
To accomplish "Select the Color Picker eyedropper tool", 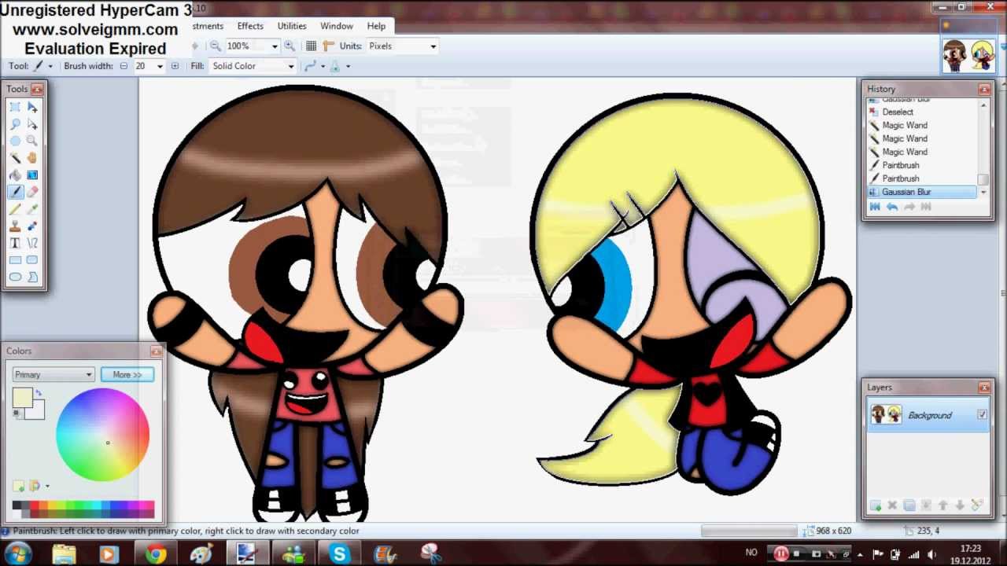I will [x=32, y=209].
